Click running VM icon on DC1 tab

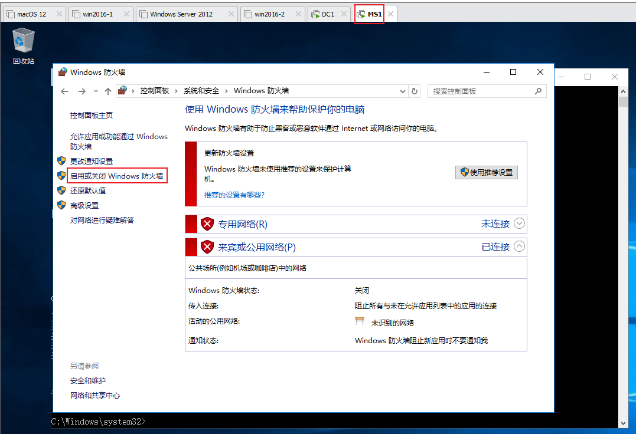click(x=315, y=14)
